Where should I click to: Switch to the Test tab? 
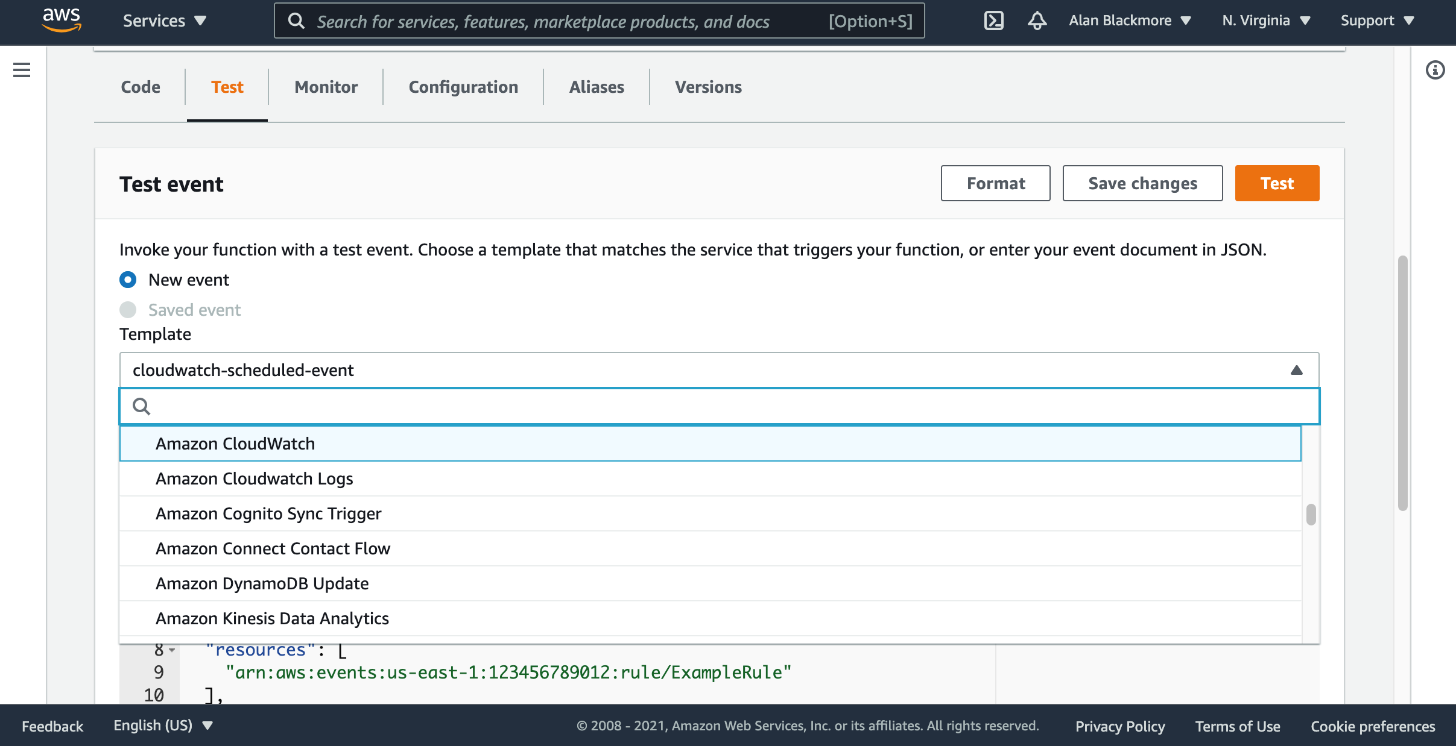coord(227,87)
